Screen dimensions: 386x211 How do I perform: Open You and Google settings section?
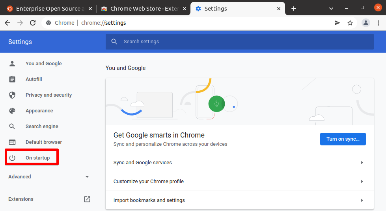pos(44,64)
